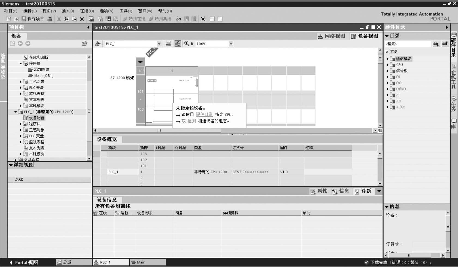This screenshot has height=267, width=458.
Task: Click the 转到离线 go offline button
Action: [x=160, y=19]
